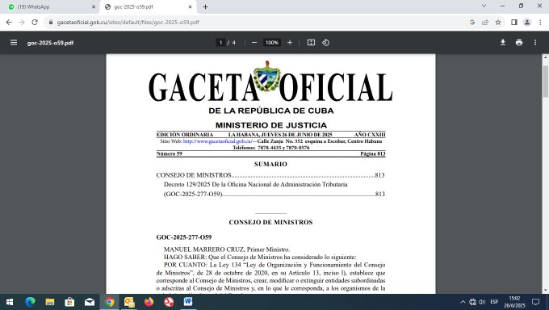Open Chrome side panel
This screenshot has height=310, width=549.
pyautogui.click(x=514, y=22)
